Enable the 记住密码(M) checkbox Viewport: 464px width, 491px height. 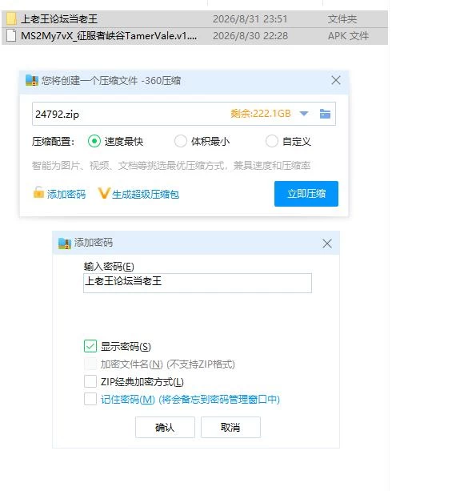90,399
